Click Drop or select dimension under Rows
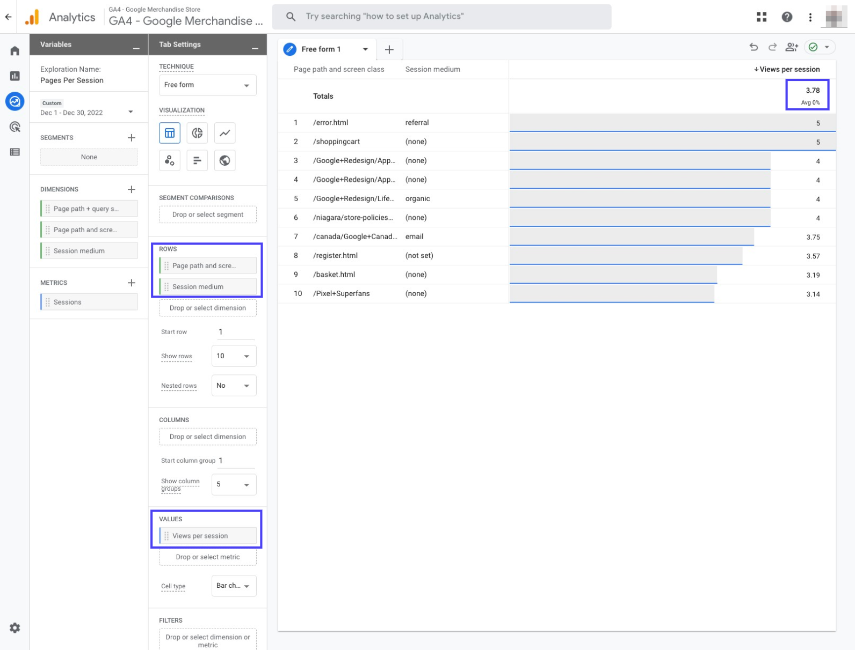 [207, 308]
